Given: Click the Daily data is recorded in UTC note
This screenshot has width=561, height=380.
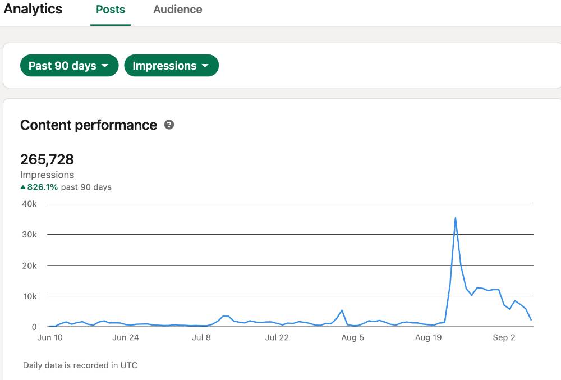Looking at the screenshot, I should click(80, 365).
